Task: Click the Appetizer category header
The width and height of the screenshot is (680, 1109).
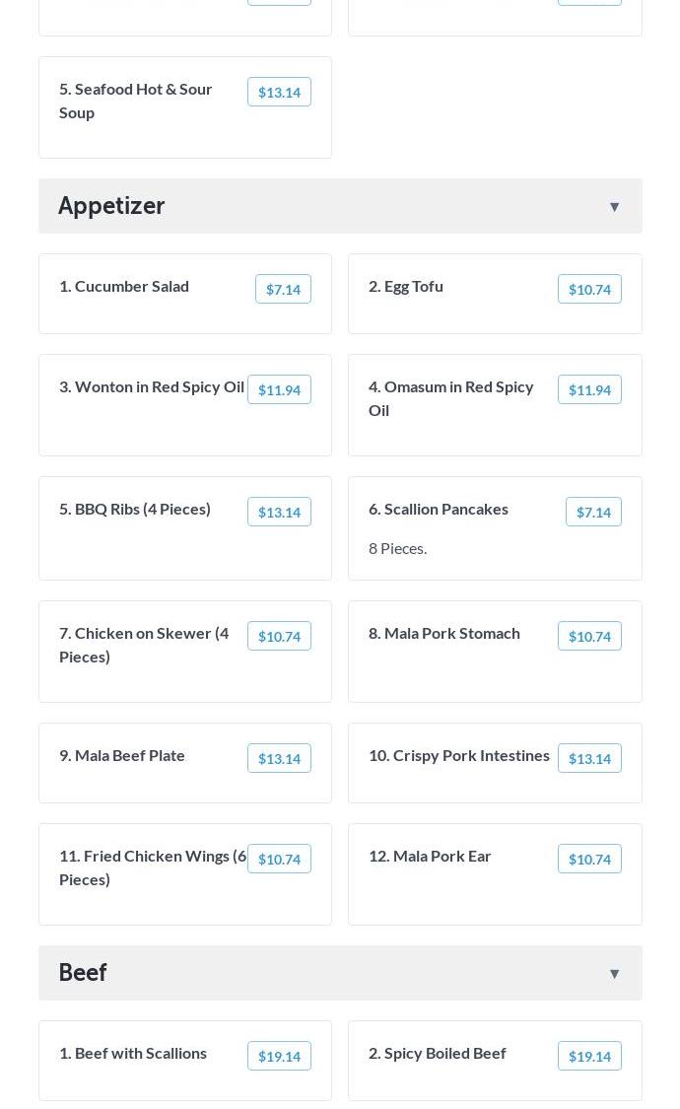Action: point(111,206)
